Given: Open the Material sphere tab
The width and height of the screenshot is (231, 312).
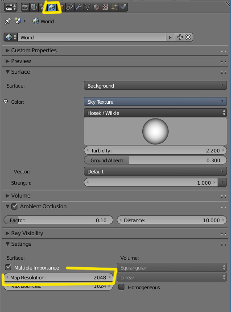Looking at the screenshot, I should [x=96, y=7].
